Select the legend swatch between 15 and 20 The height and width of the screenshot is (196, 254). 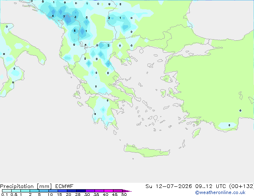tap(62, 191)
